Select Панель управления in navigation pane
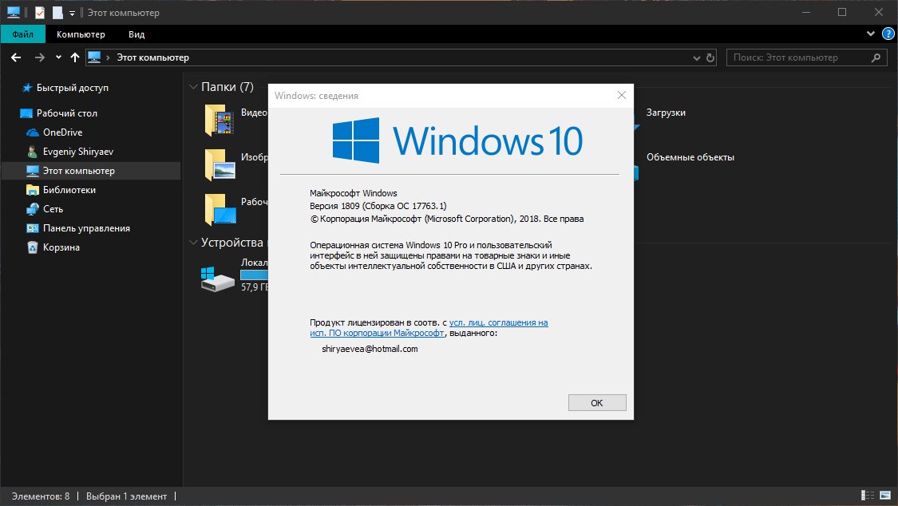This screenshot has height=506, width=898. tap(86, 227)
